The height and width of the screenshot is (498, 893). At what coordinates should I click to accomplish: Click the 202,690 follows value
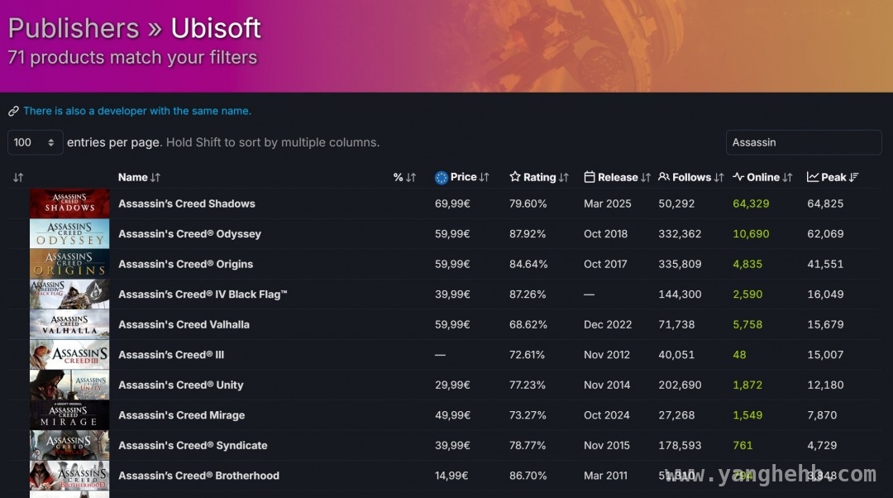(680, 385)
